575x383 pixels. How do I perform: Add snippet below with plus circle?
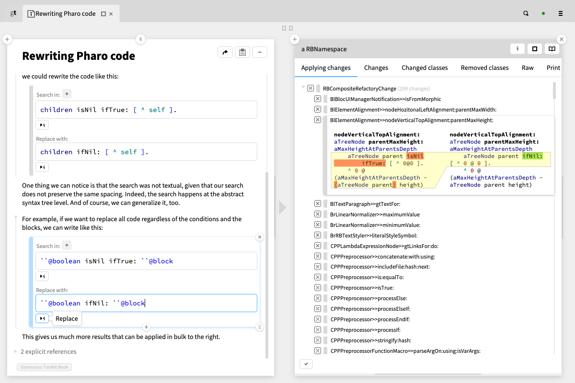click(x=147, y=327)
